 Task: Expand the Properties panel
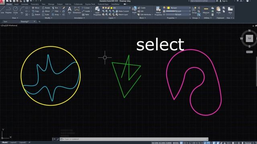171,18
